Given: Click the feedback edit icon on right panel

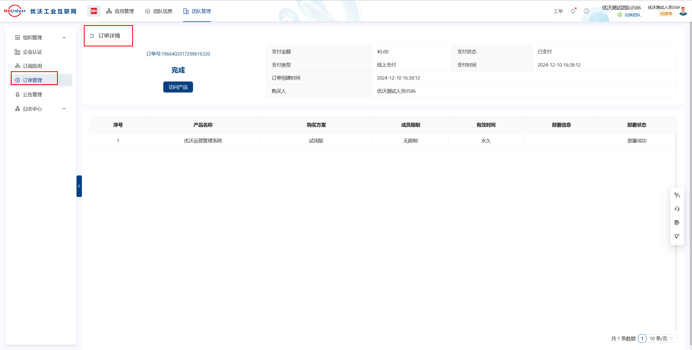Looking at the screenshot, I should pos(677,223).
